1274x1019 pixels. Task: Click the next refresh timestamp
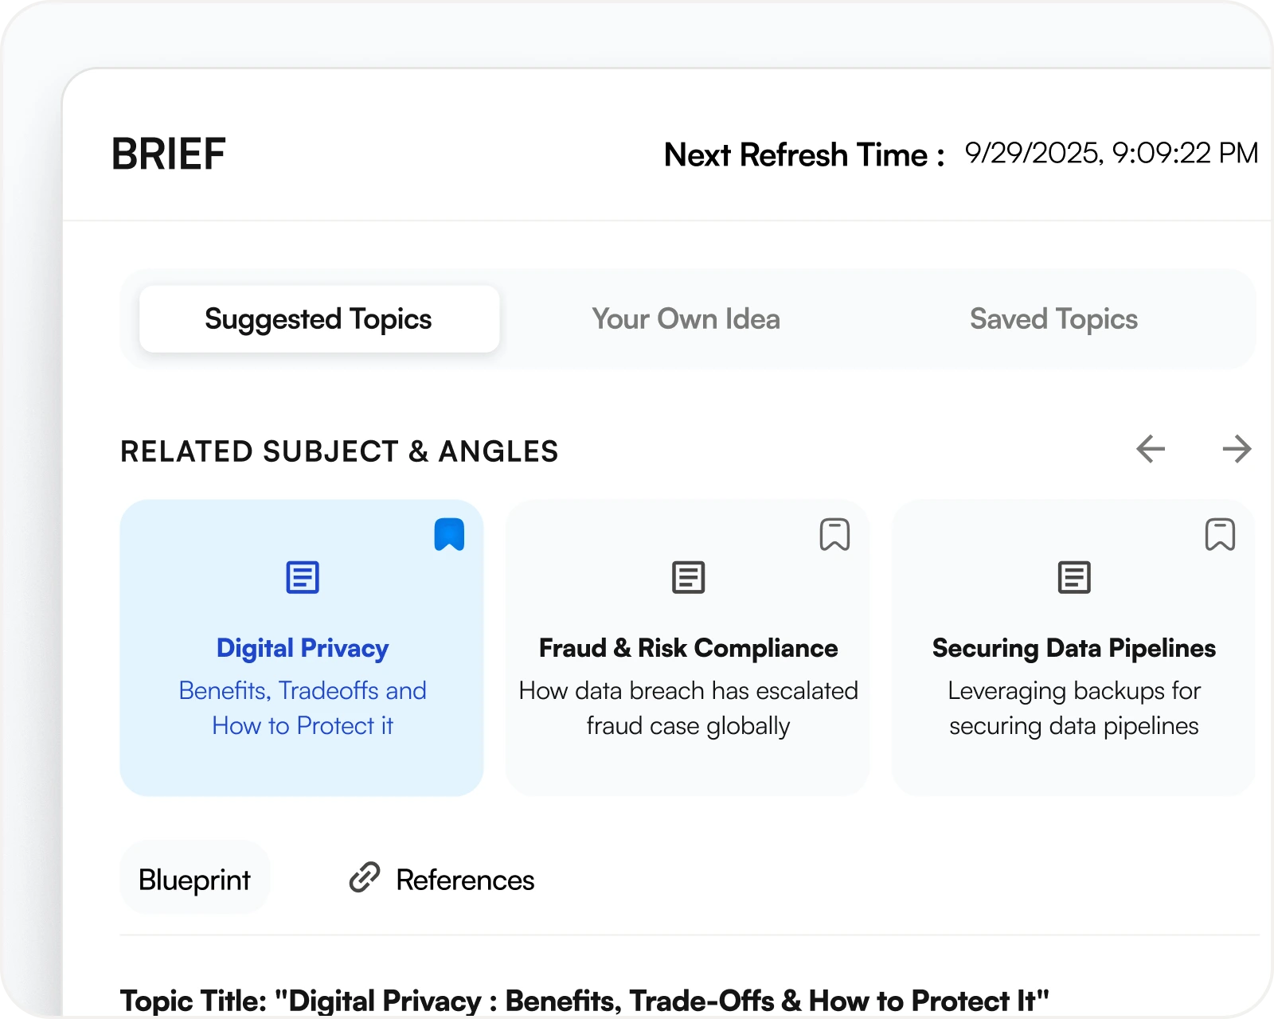1111,153
